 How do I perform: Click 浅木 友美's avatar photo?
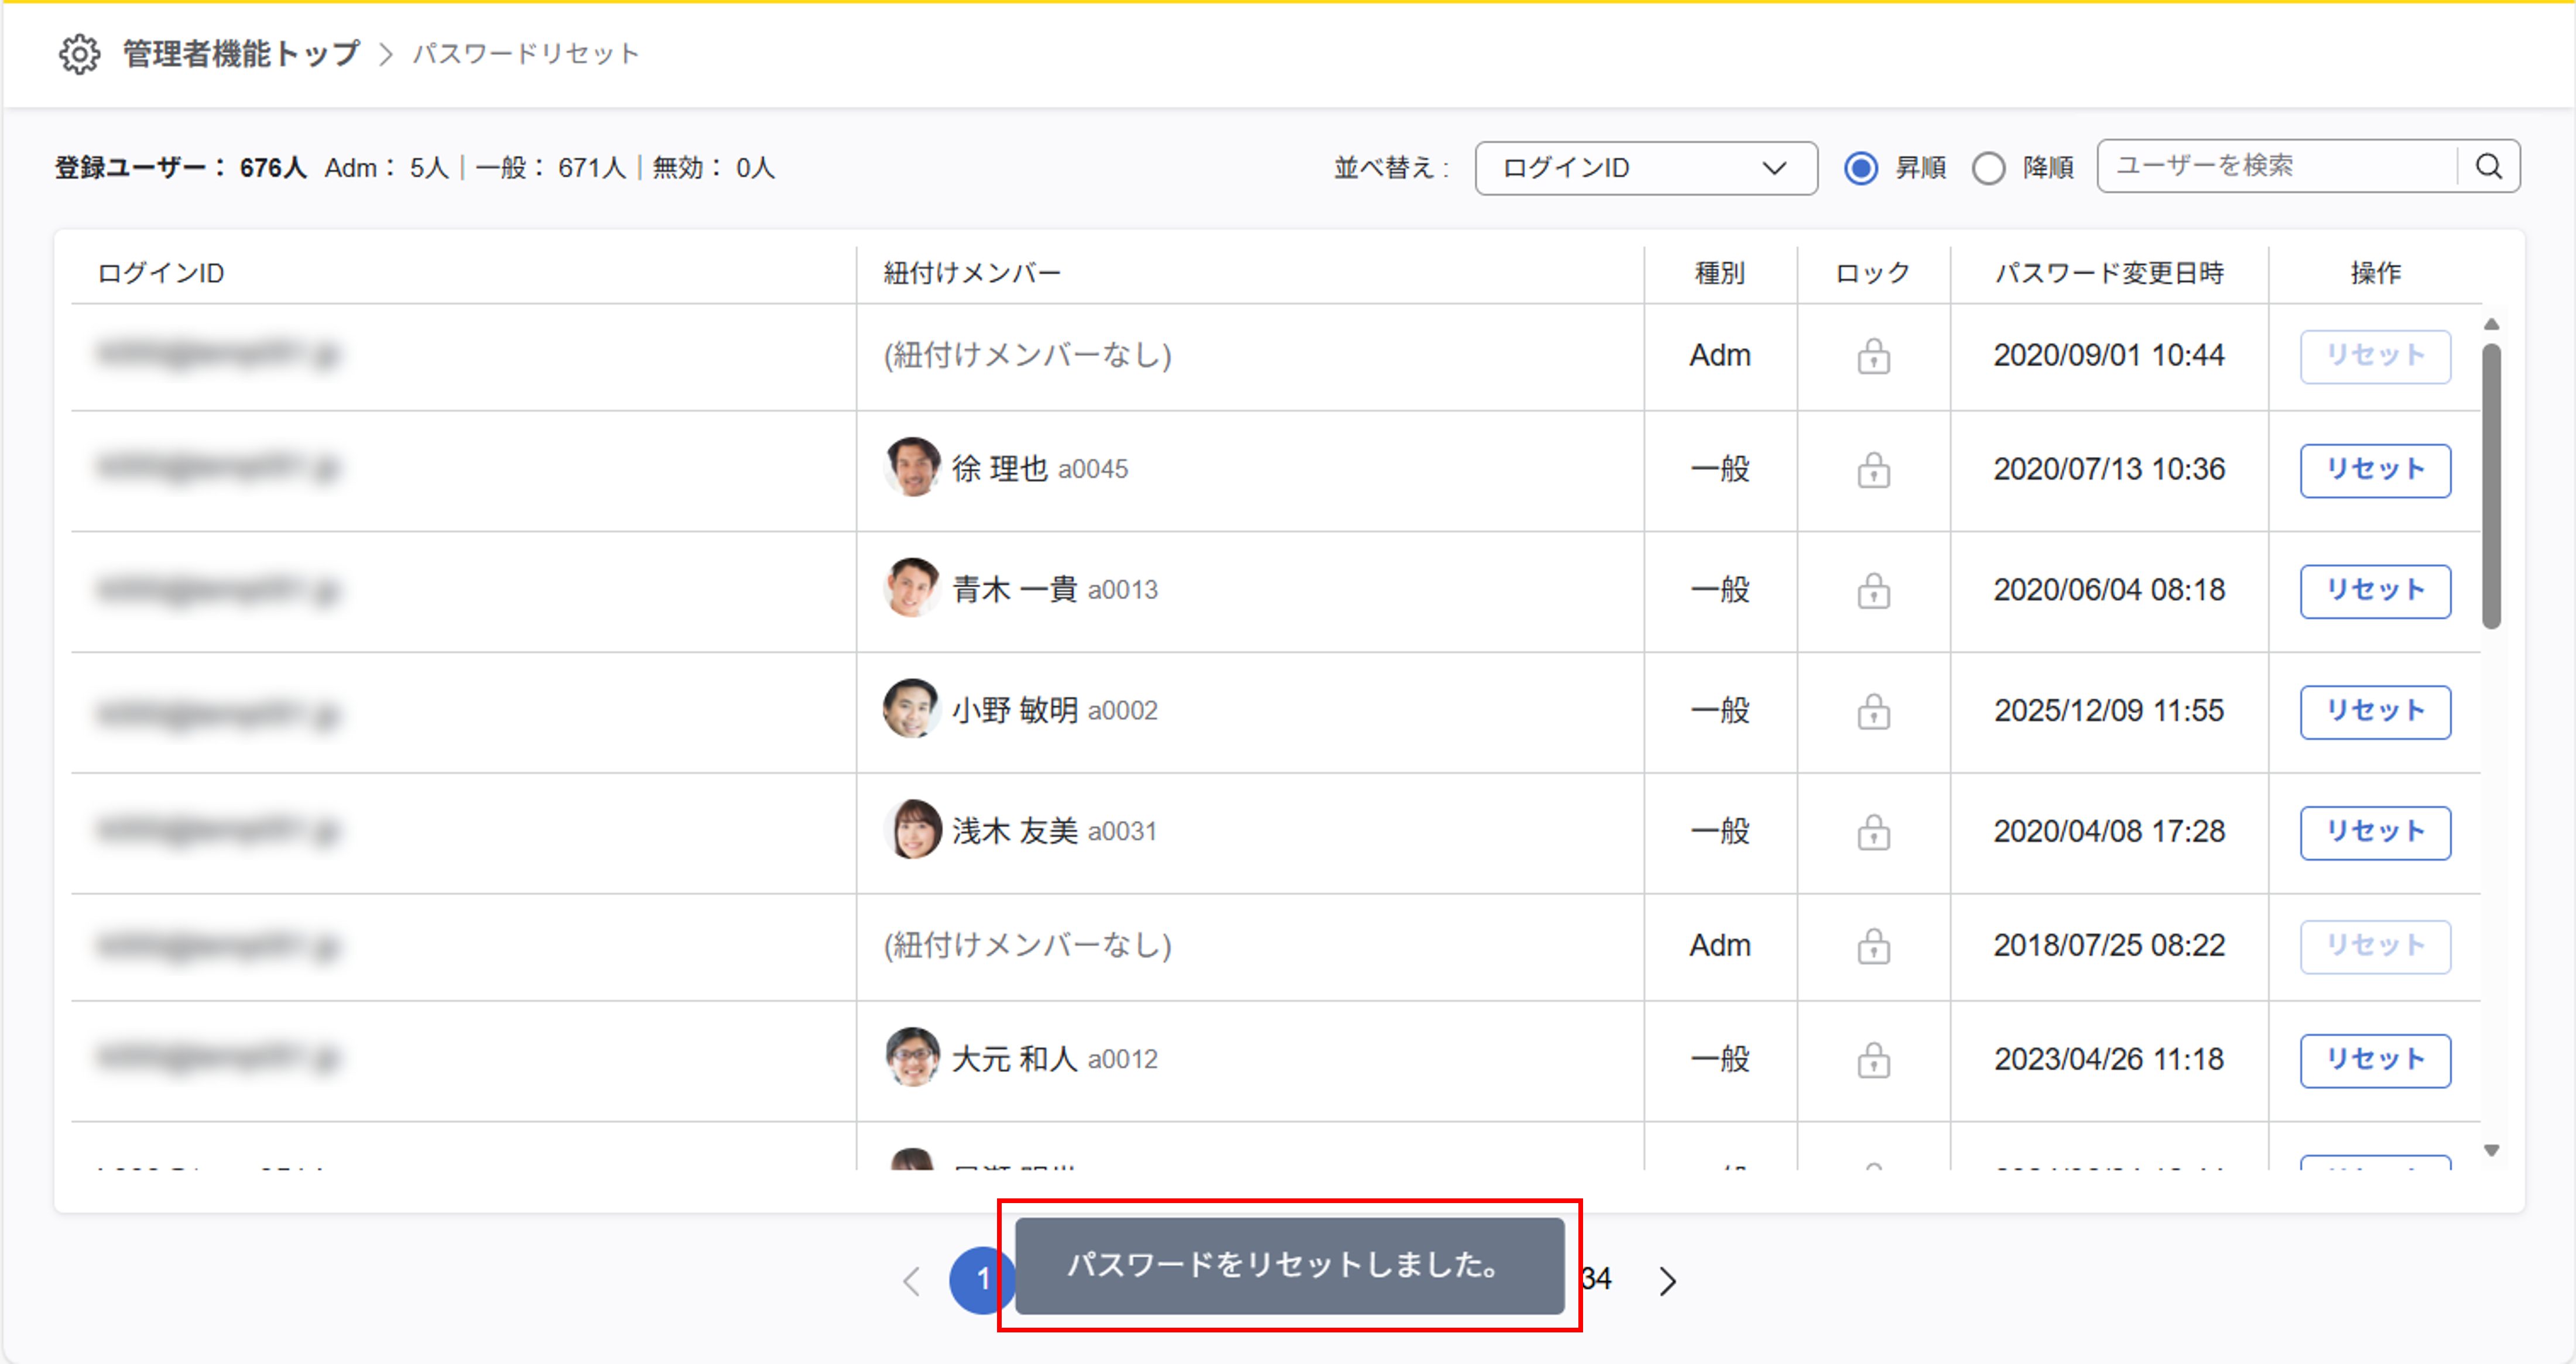(x=912, y=830)
